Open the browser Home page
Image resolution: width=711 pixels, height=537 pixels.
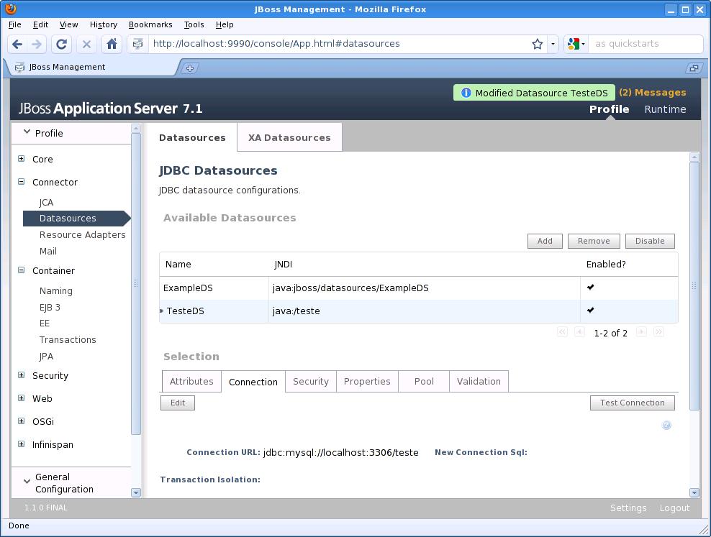112,44
